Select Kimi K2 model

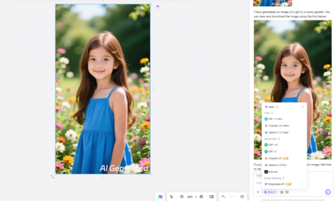(284, 172)
